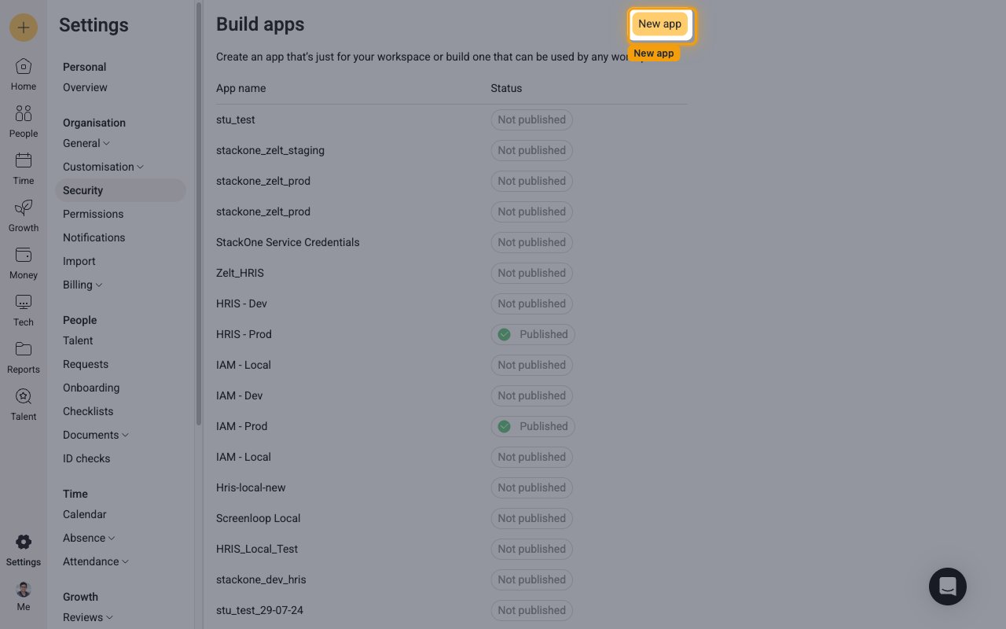Click the Not published status of Zelt_HRIS

(x=531, y=273)
